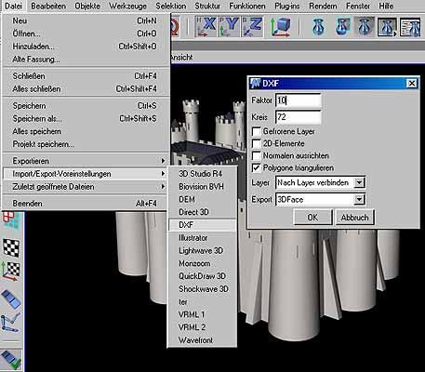The width and height of the screenshot is (425, 372).
Task: Click the world coordinate system cube icon
Action: 281,27
